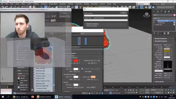Switch to the Modify panel icon
Viewport: 176px width, 99px height.
[158, 12]
